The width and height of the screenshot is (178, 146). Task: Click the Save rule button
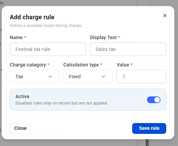pyautogui.click(x=149, y=128)
